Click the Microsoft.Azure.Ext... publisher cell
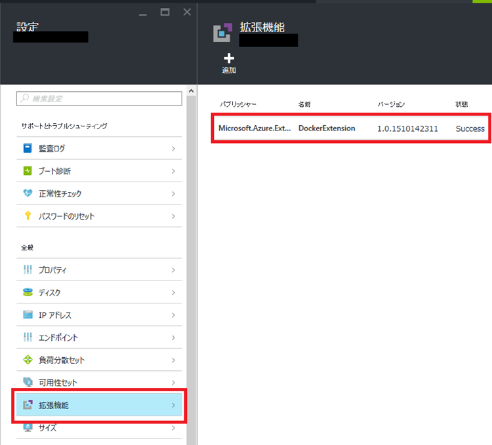Image resolution: width=492 pixels, height=445 pixels. click(255, 128)
